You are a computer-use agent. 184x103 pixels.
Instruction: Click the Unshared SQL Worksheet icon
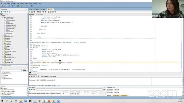[49, 12]
